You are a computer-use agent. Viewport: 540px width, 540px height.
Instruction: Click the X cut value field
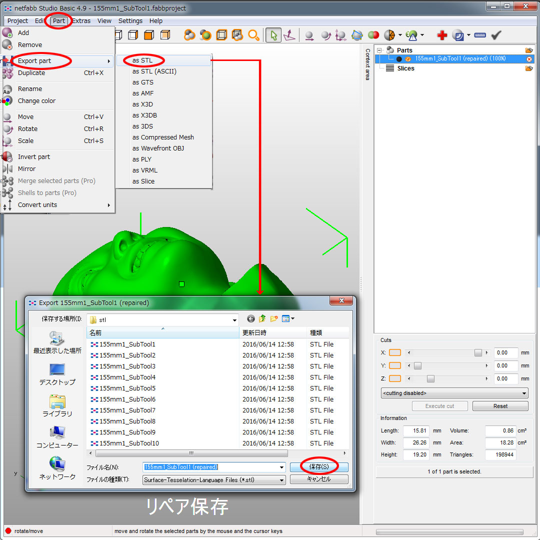pos(505,352)
